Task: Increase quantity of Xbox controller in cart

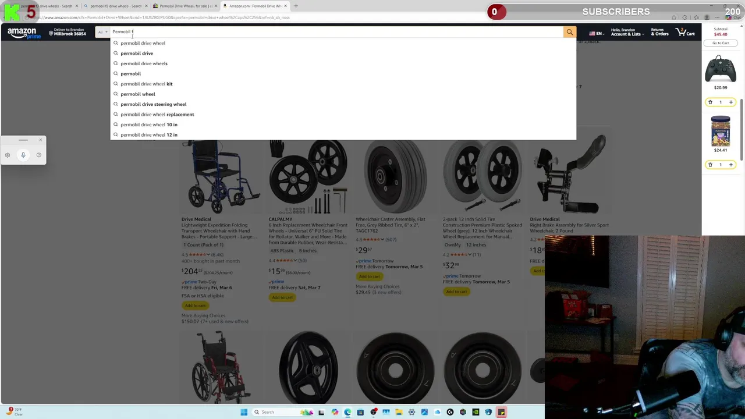Action: click(x=731, y=102)
